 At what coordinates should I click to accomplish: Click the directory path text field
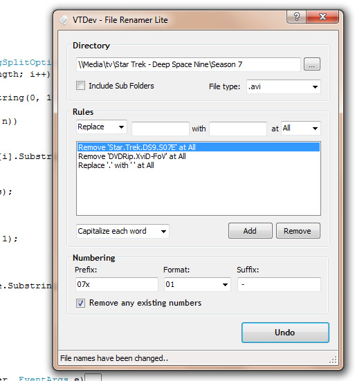pyautogui.click(x=188, y=64)
